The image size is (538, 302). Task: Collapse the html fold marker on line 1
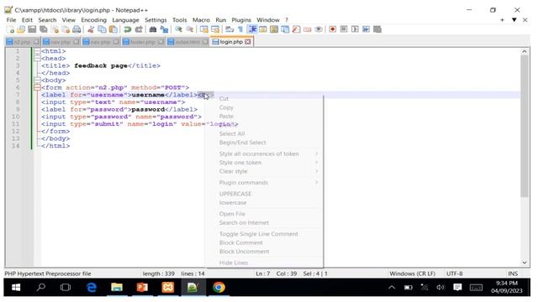pyautogui.click(x=37, y=51)
